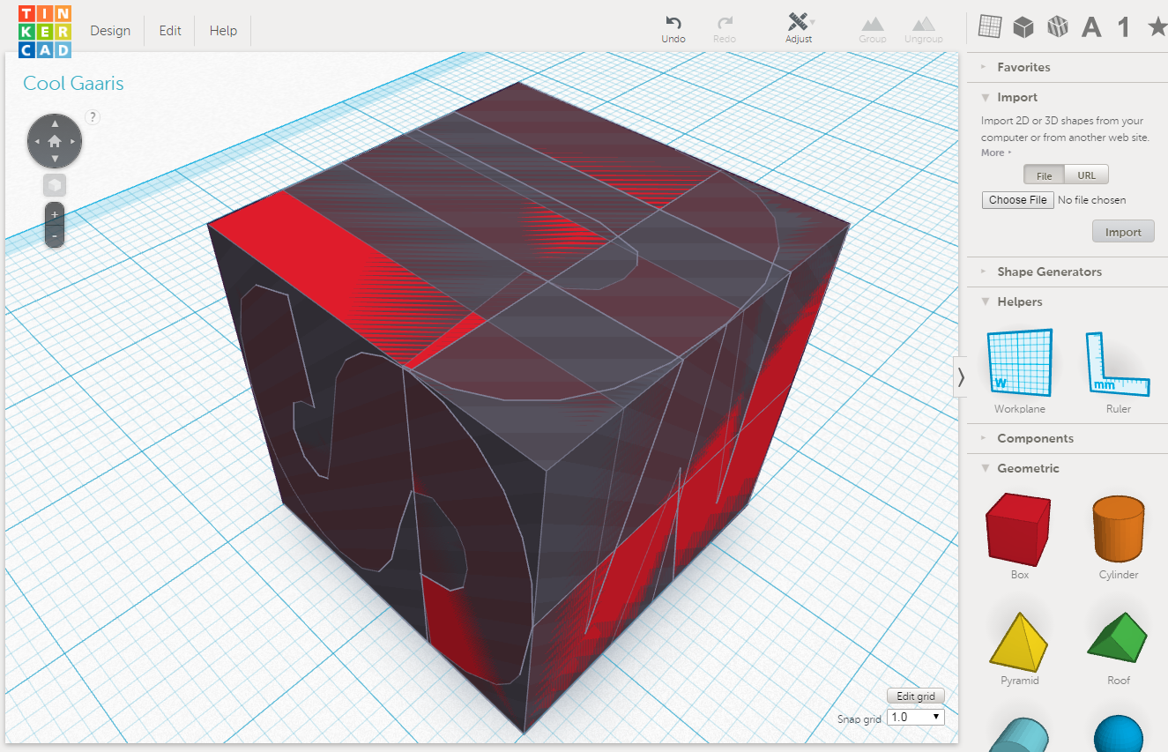Click the home view button

click(54, 140)
